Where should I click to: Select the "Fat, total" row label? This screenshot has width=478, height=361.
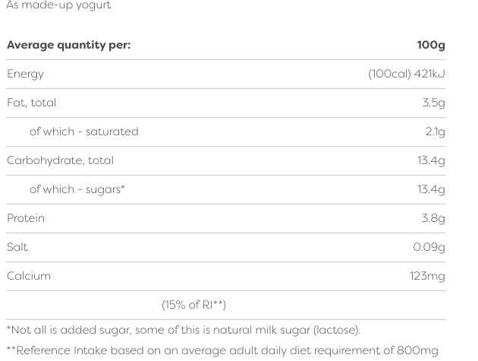31,103
